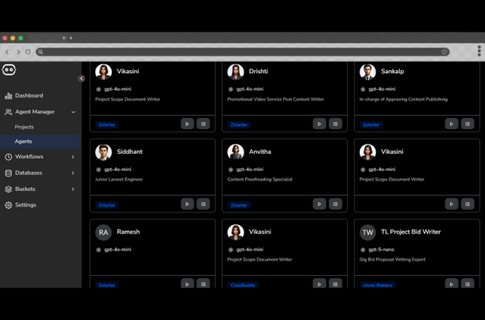Expand the Workflows submenu
This screenshot has width=485, height=320.
[73, 157]
